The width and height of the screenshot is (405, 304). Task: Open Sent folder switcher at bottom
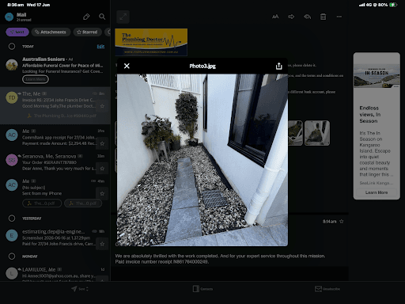(80, 289)
